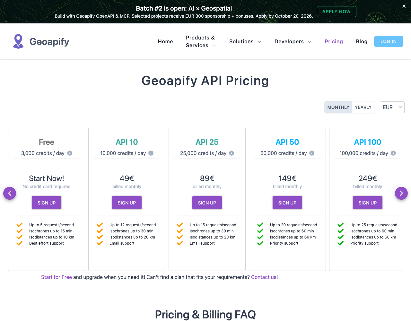
Task: Show info about API 25 credits
Action: pos(232,153)
